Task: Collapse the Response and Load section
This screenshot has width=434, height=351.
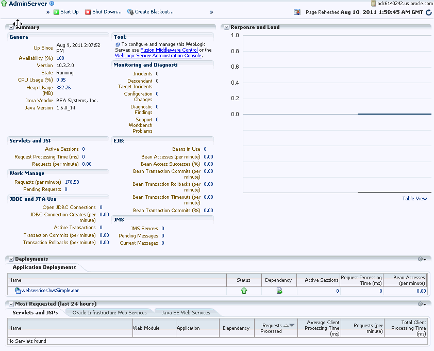Action: click(x=226, y=27)
